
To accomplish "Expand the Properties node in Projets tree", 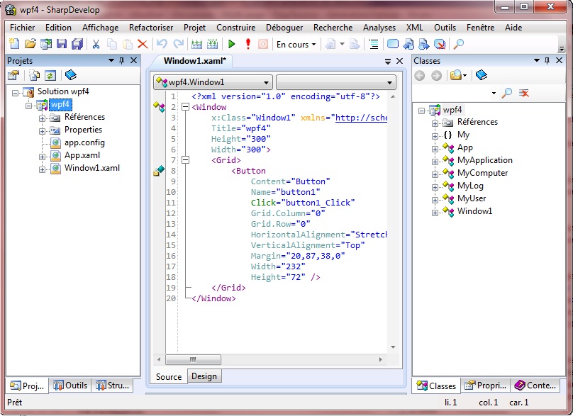I will tap(42, 131).
